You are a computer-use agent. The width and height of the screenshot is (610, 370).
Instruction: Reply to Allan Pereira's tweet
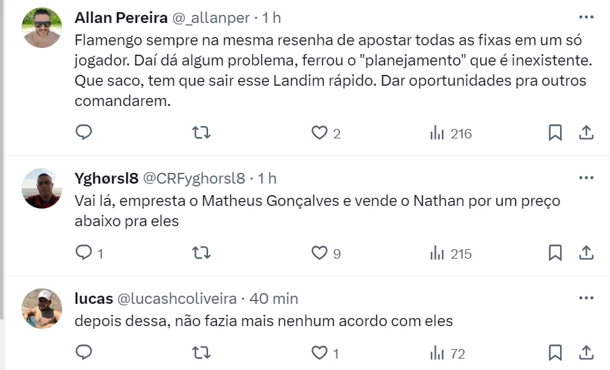pos(83,132)
